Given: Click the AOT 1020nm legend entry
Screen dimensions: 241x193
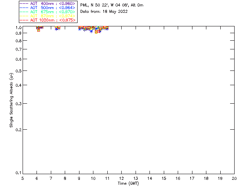Looking at the screenshot, I should pos(47,20).
